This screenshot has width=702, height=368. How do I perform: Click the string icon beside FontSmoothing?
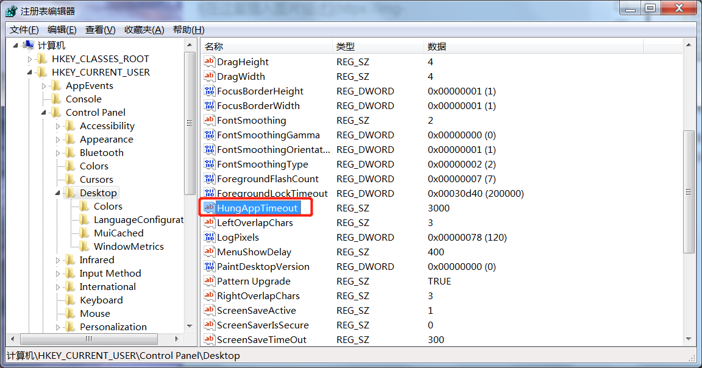tap(209, 120)
